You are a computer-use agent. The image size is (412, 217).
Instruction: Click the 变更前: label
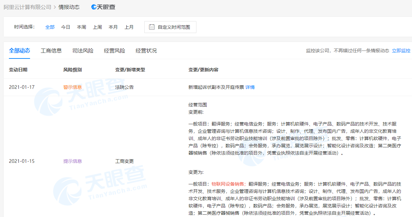pyautogui.click(x=196, y=112)
